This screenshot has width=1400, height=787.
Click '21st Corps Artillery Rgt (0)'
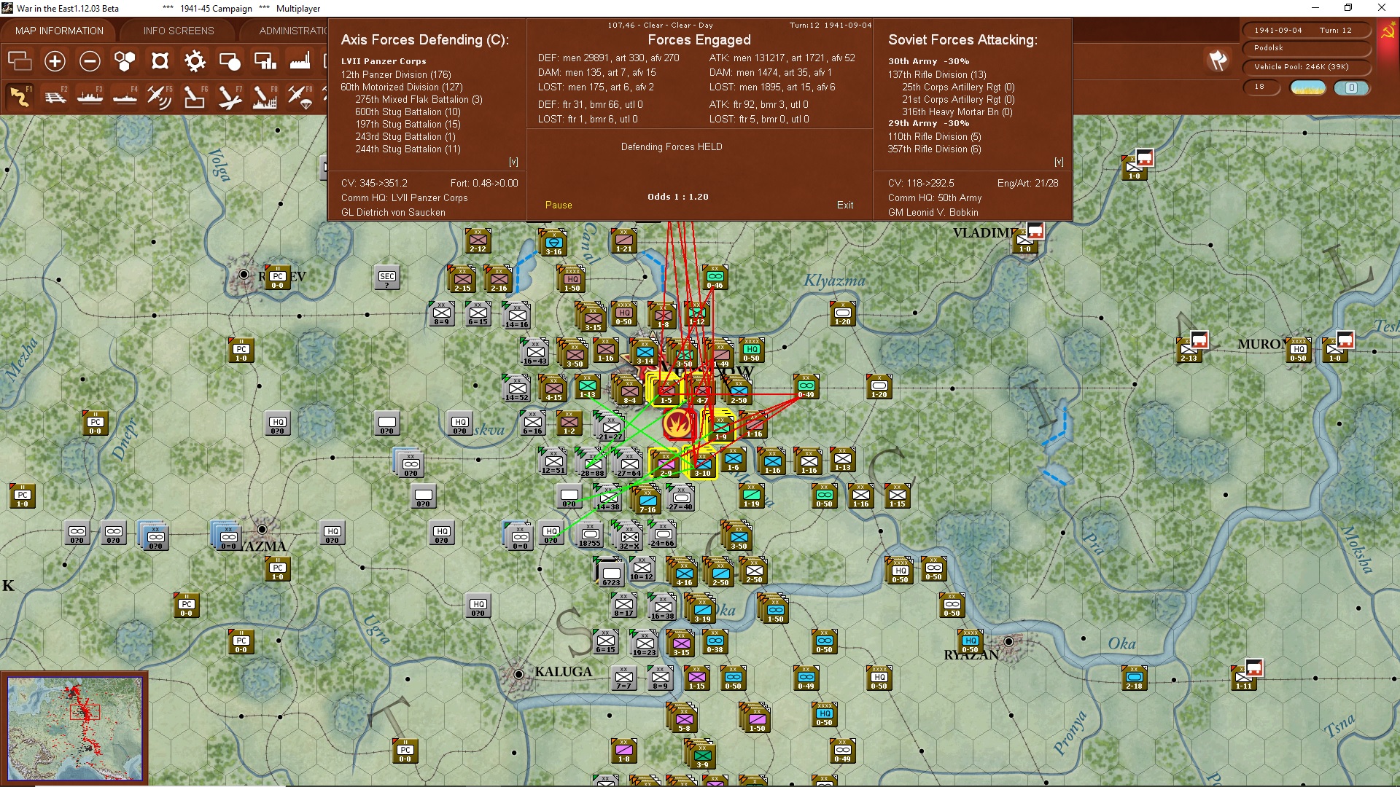(x=958, y=99)
